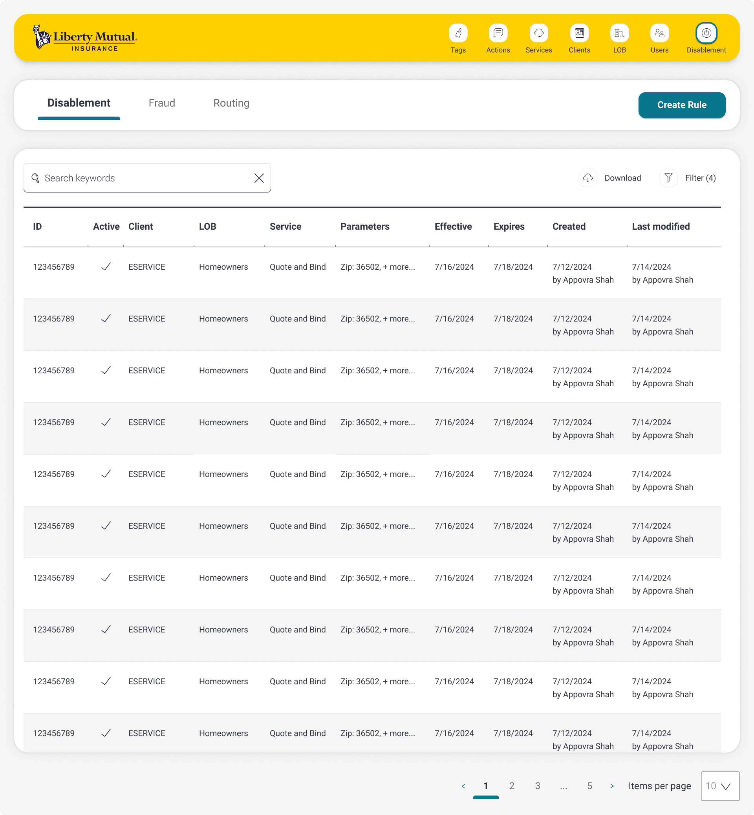Switch to the Routing tab

231,103
